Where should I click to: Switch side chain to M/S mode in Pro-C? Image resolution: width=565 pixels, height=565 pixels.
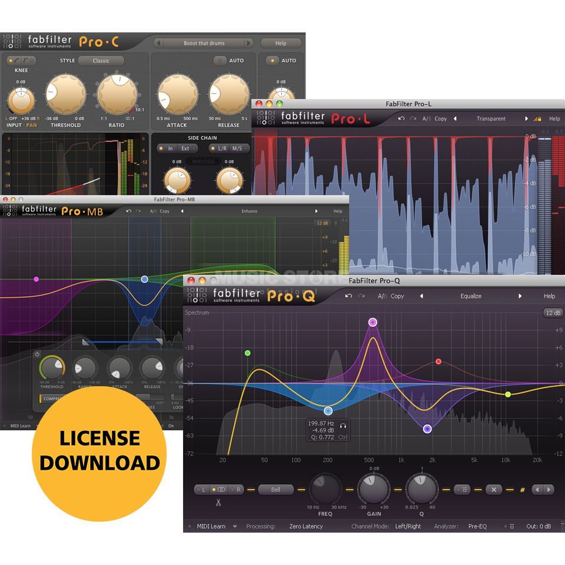(x=237, y=148)
